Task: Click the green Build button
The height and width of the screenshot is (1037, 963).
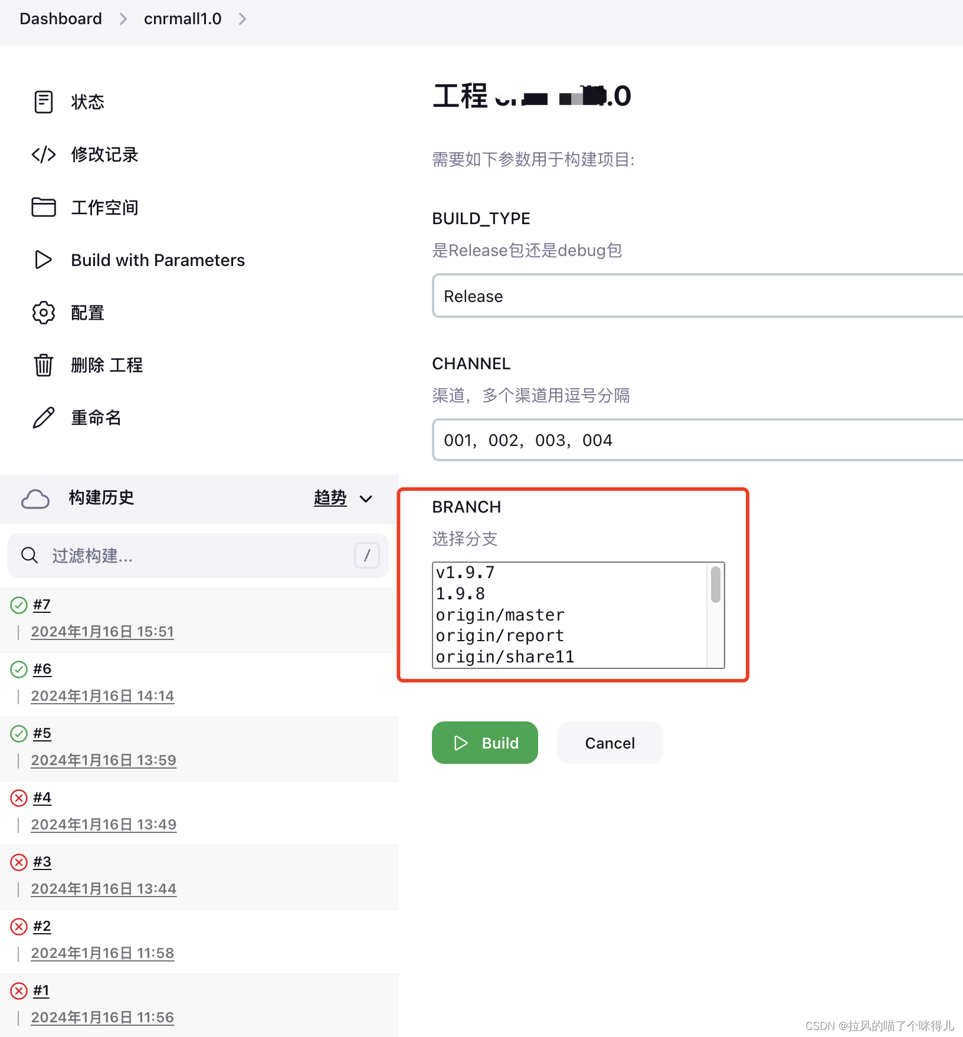Action: click(485, 743)
